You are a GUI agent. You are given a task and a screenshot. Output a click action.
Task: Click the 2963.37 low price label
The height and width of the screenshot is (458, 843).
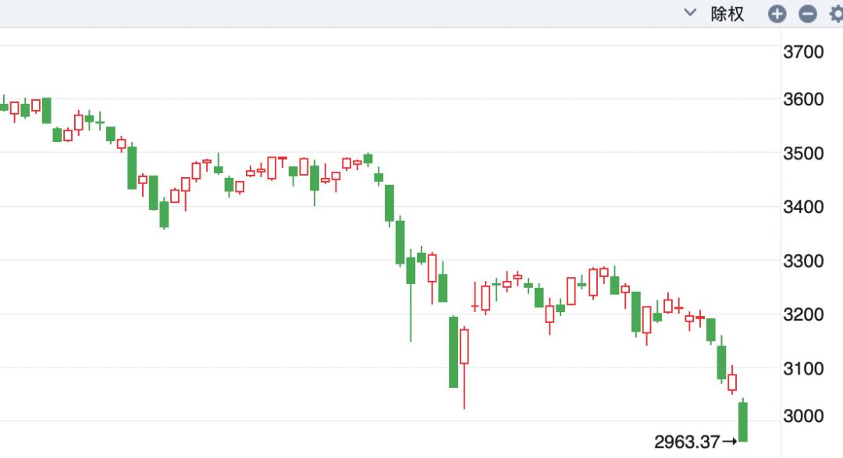[687, 442]
